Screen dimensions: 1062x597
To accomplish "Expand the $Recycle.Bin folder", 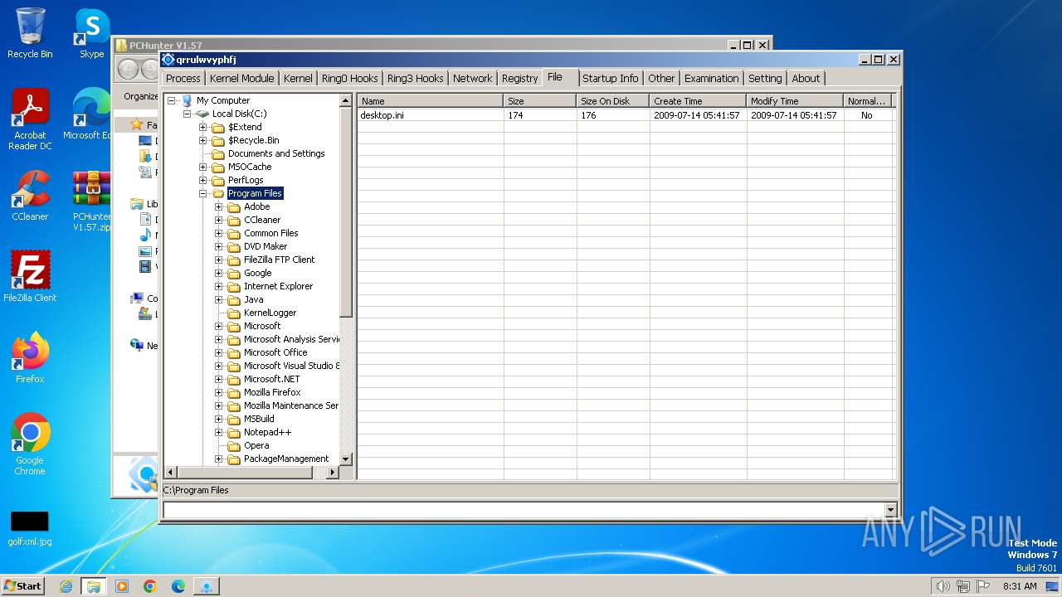I will [x=203, y=140].
